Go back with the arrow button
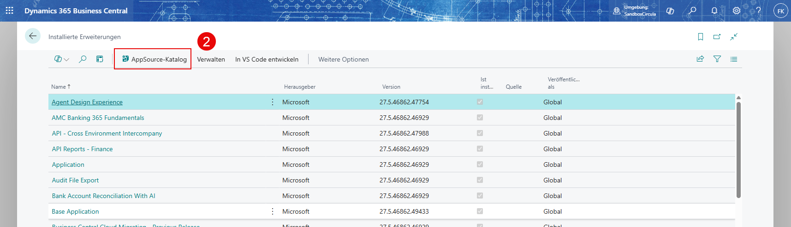The image size is (791, 227). [33, 36]
